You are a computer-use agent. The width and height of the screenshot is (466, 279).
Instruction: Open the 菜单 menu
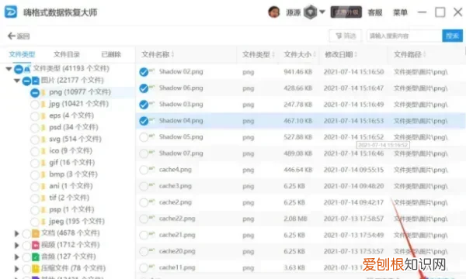pos(400,12)
